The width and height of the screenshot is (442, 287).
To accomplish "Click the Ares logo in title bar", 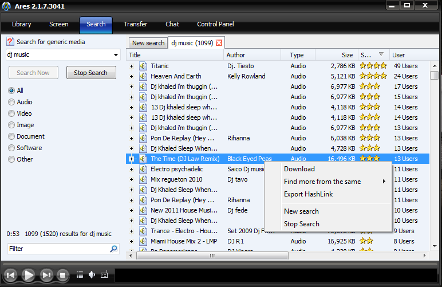I will [x=6, y=6].
